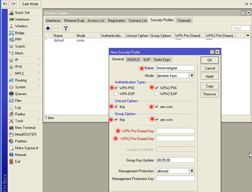Switch to the Nstreme Dual tab
Viewport: 252px width, 192px height.
[74, 21]
